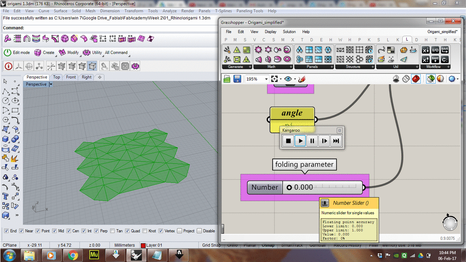The width and height of the screenshot is (466, 262).
Task: Select red shaded preview mode icon
Action: 416,79
